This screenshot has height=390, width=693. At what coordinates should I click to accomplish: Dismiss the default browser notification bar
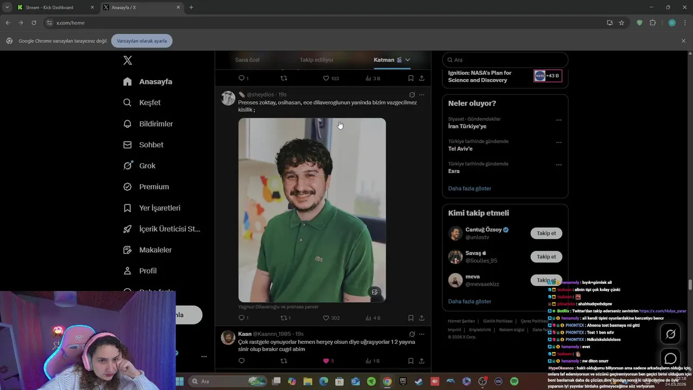tap(683, 41)
